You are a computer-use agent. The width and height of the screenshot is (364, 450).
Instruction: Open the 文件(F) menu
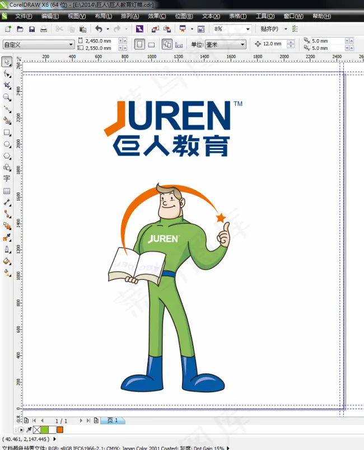tap(24, 16)
